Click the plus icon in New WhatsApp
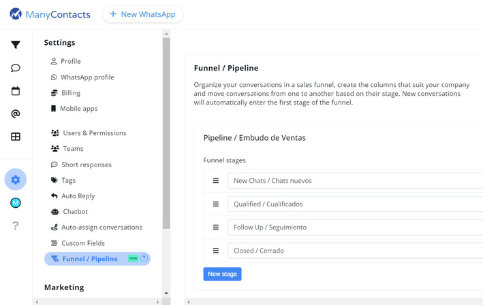The width and height of the screenshot is (483, 305). 113,14
